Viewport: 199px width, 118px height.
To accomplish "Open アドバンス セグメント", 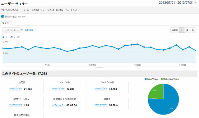I will pyautogui.click(x=10, y=10).
